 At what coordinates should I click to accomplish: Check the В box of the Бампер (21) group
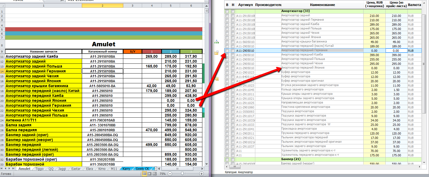[x=227, y=160]
